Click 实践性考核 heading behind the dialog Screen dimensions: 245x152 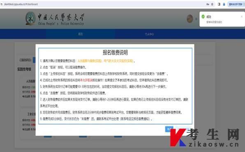coord(24,69)
